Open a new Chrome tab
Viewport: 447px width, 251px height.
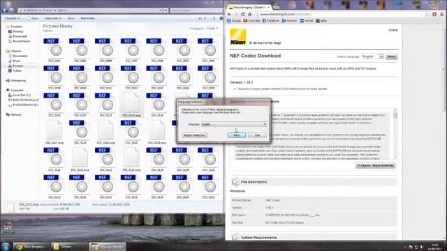(276, 6)
